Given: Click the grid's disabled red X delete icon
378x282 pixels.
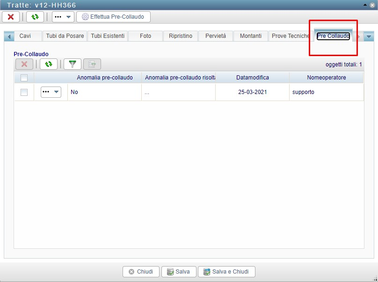Looking at the screenshot, I should tap(24, 64).
